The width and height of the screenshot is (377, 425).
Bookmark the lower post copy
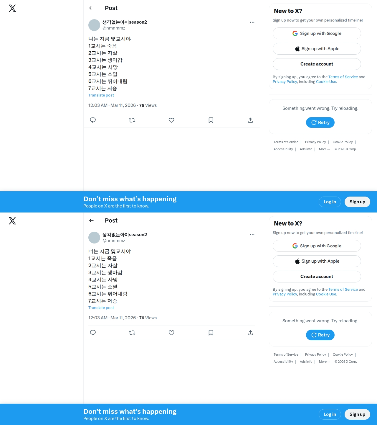[211, 333]
